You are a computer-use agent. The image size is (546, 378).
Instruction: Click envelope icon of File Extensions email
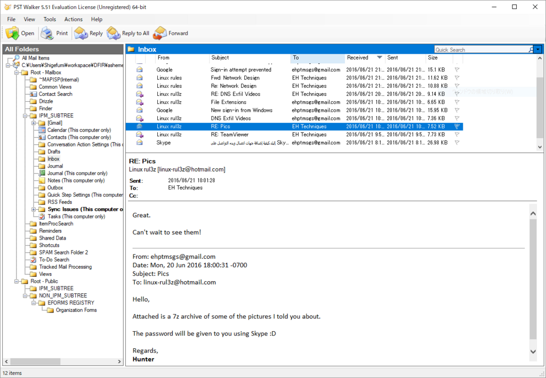139,102
